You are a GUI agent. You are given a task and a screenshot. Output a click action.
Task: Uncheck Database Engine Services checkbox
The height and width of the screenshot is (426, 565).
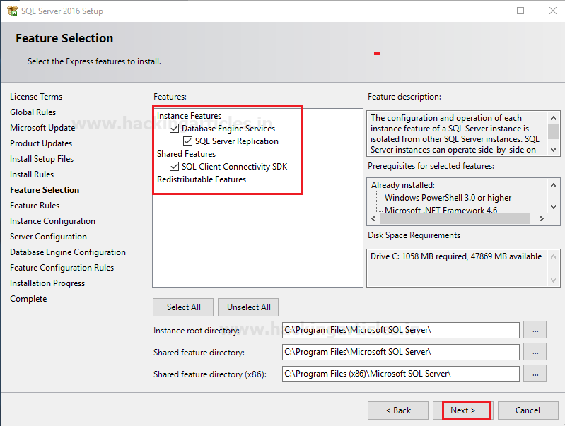175,128
